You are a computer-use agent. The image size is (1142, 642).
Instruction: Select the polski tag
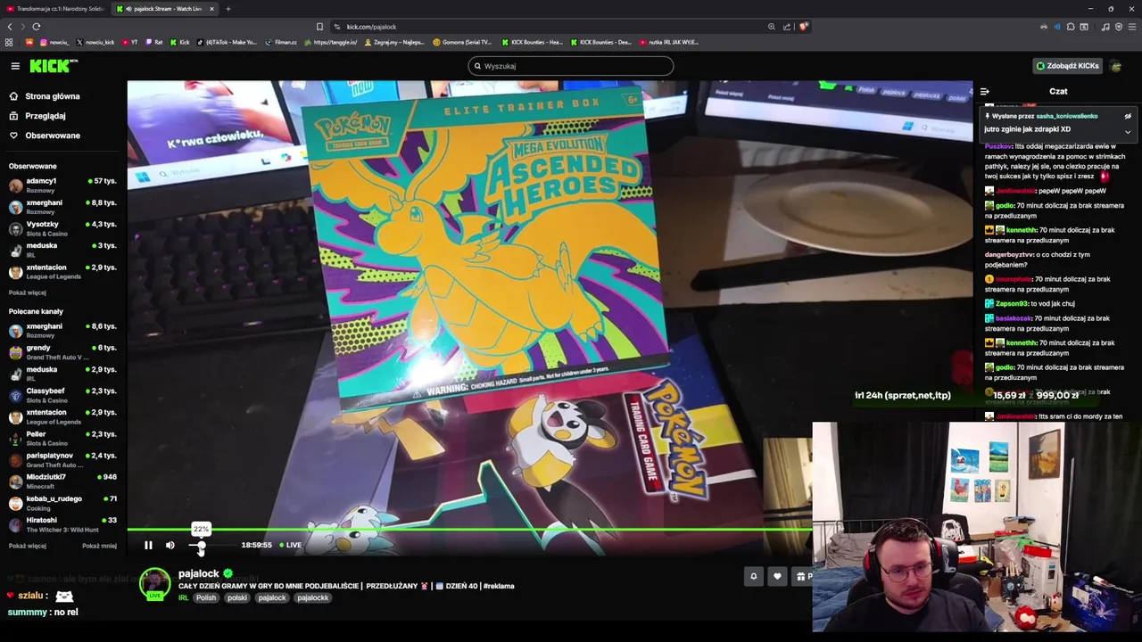[236, 598]
